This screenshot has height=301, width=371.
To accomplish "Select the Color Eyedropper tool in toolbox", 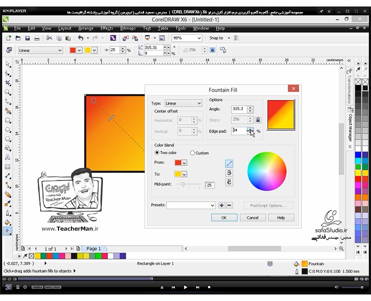I will 8,204.
